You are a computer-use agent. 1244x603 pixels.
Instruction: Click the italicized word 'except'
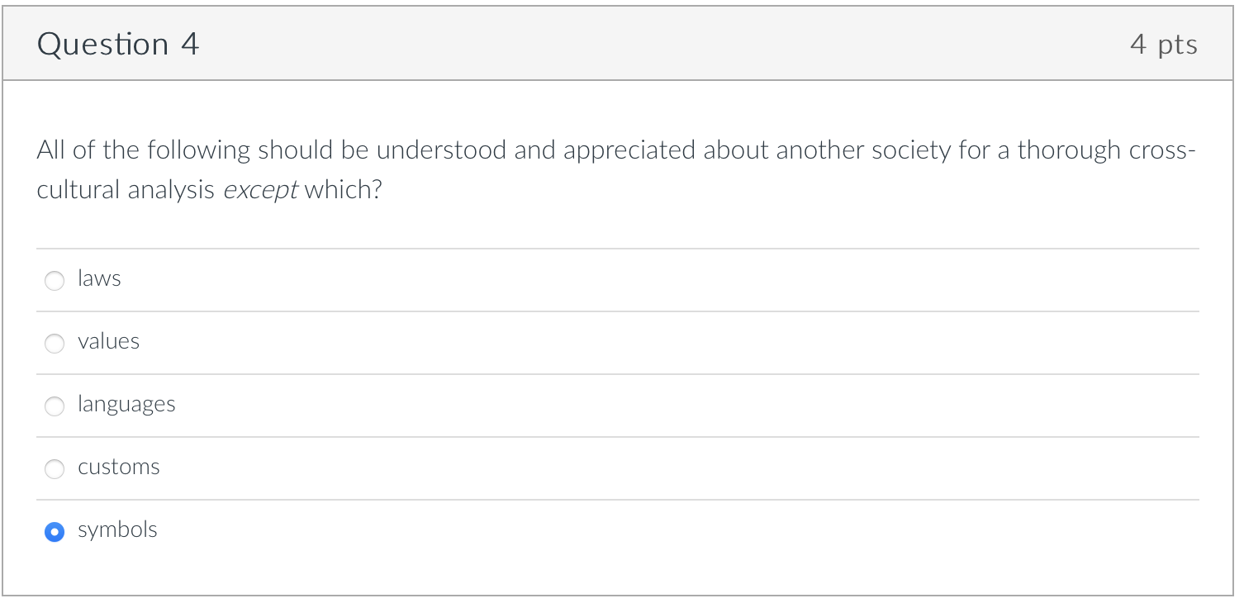pyautogui.click(x=260, y=191)
